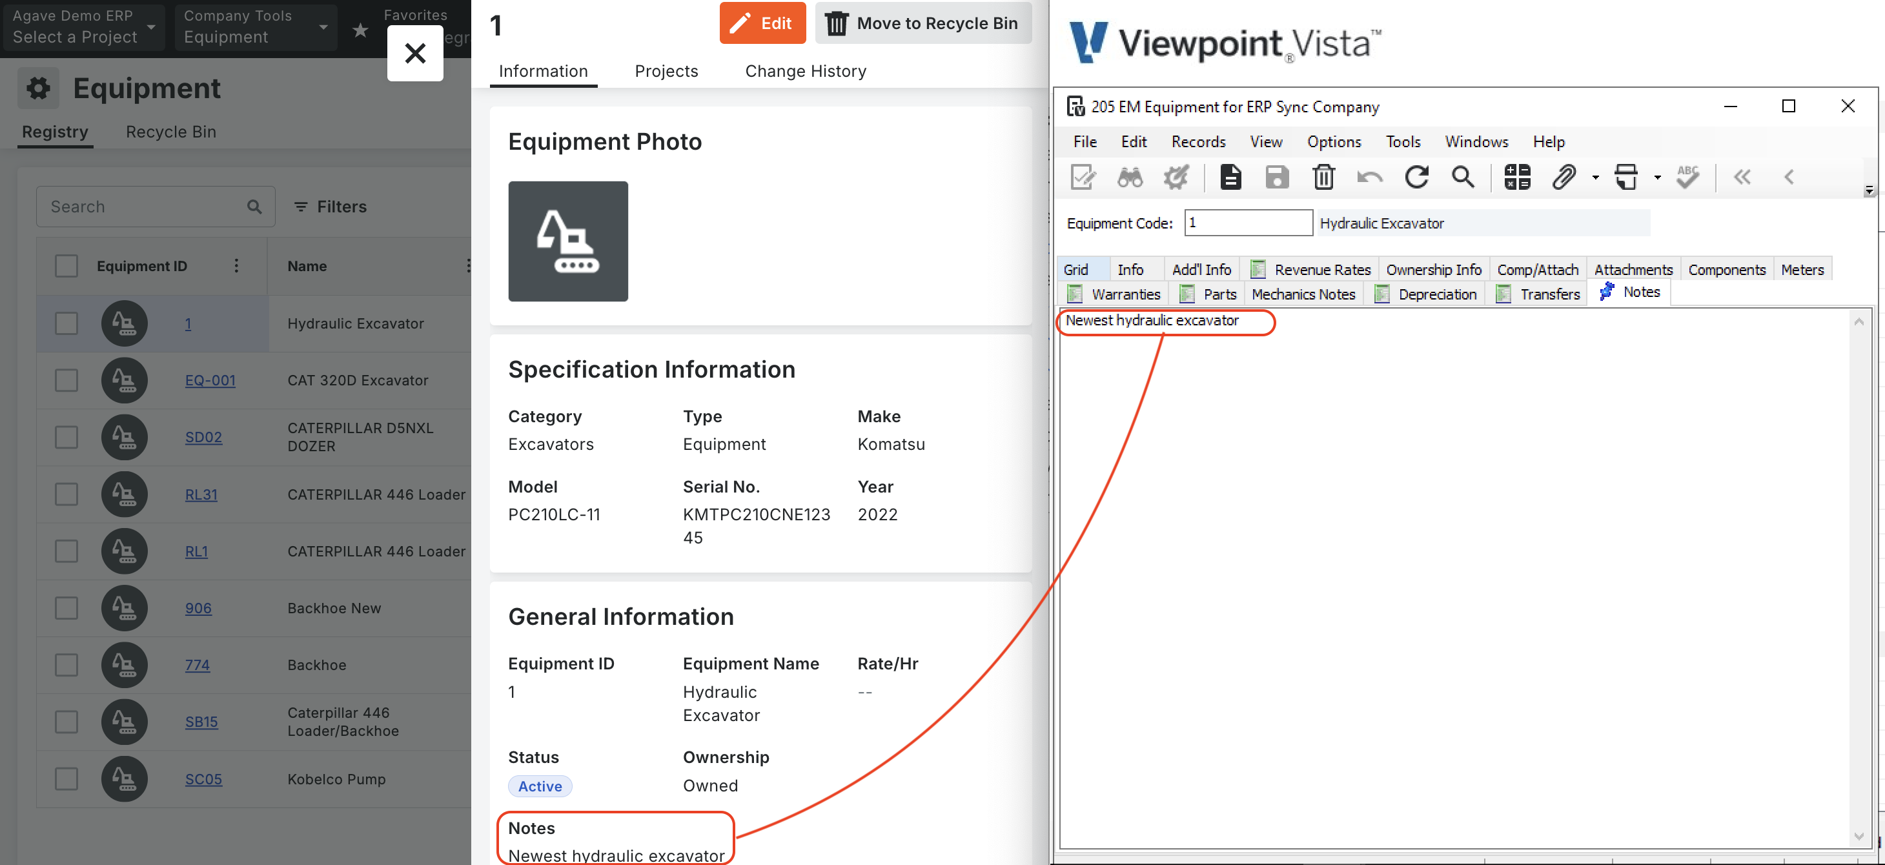Check the box for CATERPILLAR D5NXL DOZER row

pyautogui.click(x=66, y=438)
